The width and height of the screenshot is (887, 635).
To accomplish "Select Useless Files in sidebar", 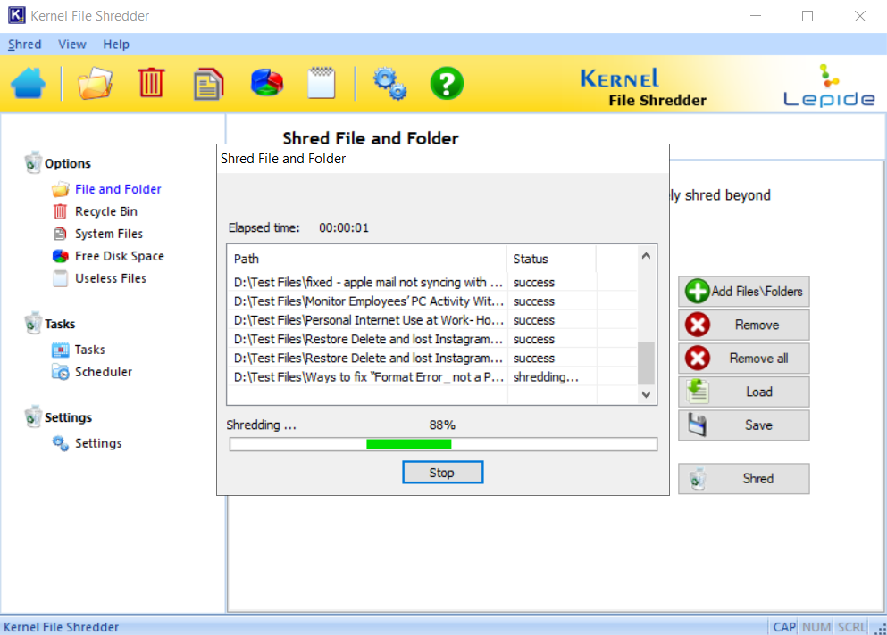I will click(110, 278).
